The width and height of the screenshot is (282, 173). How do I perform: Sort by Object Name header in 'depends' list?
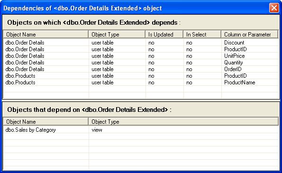[45, 34]
